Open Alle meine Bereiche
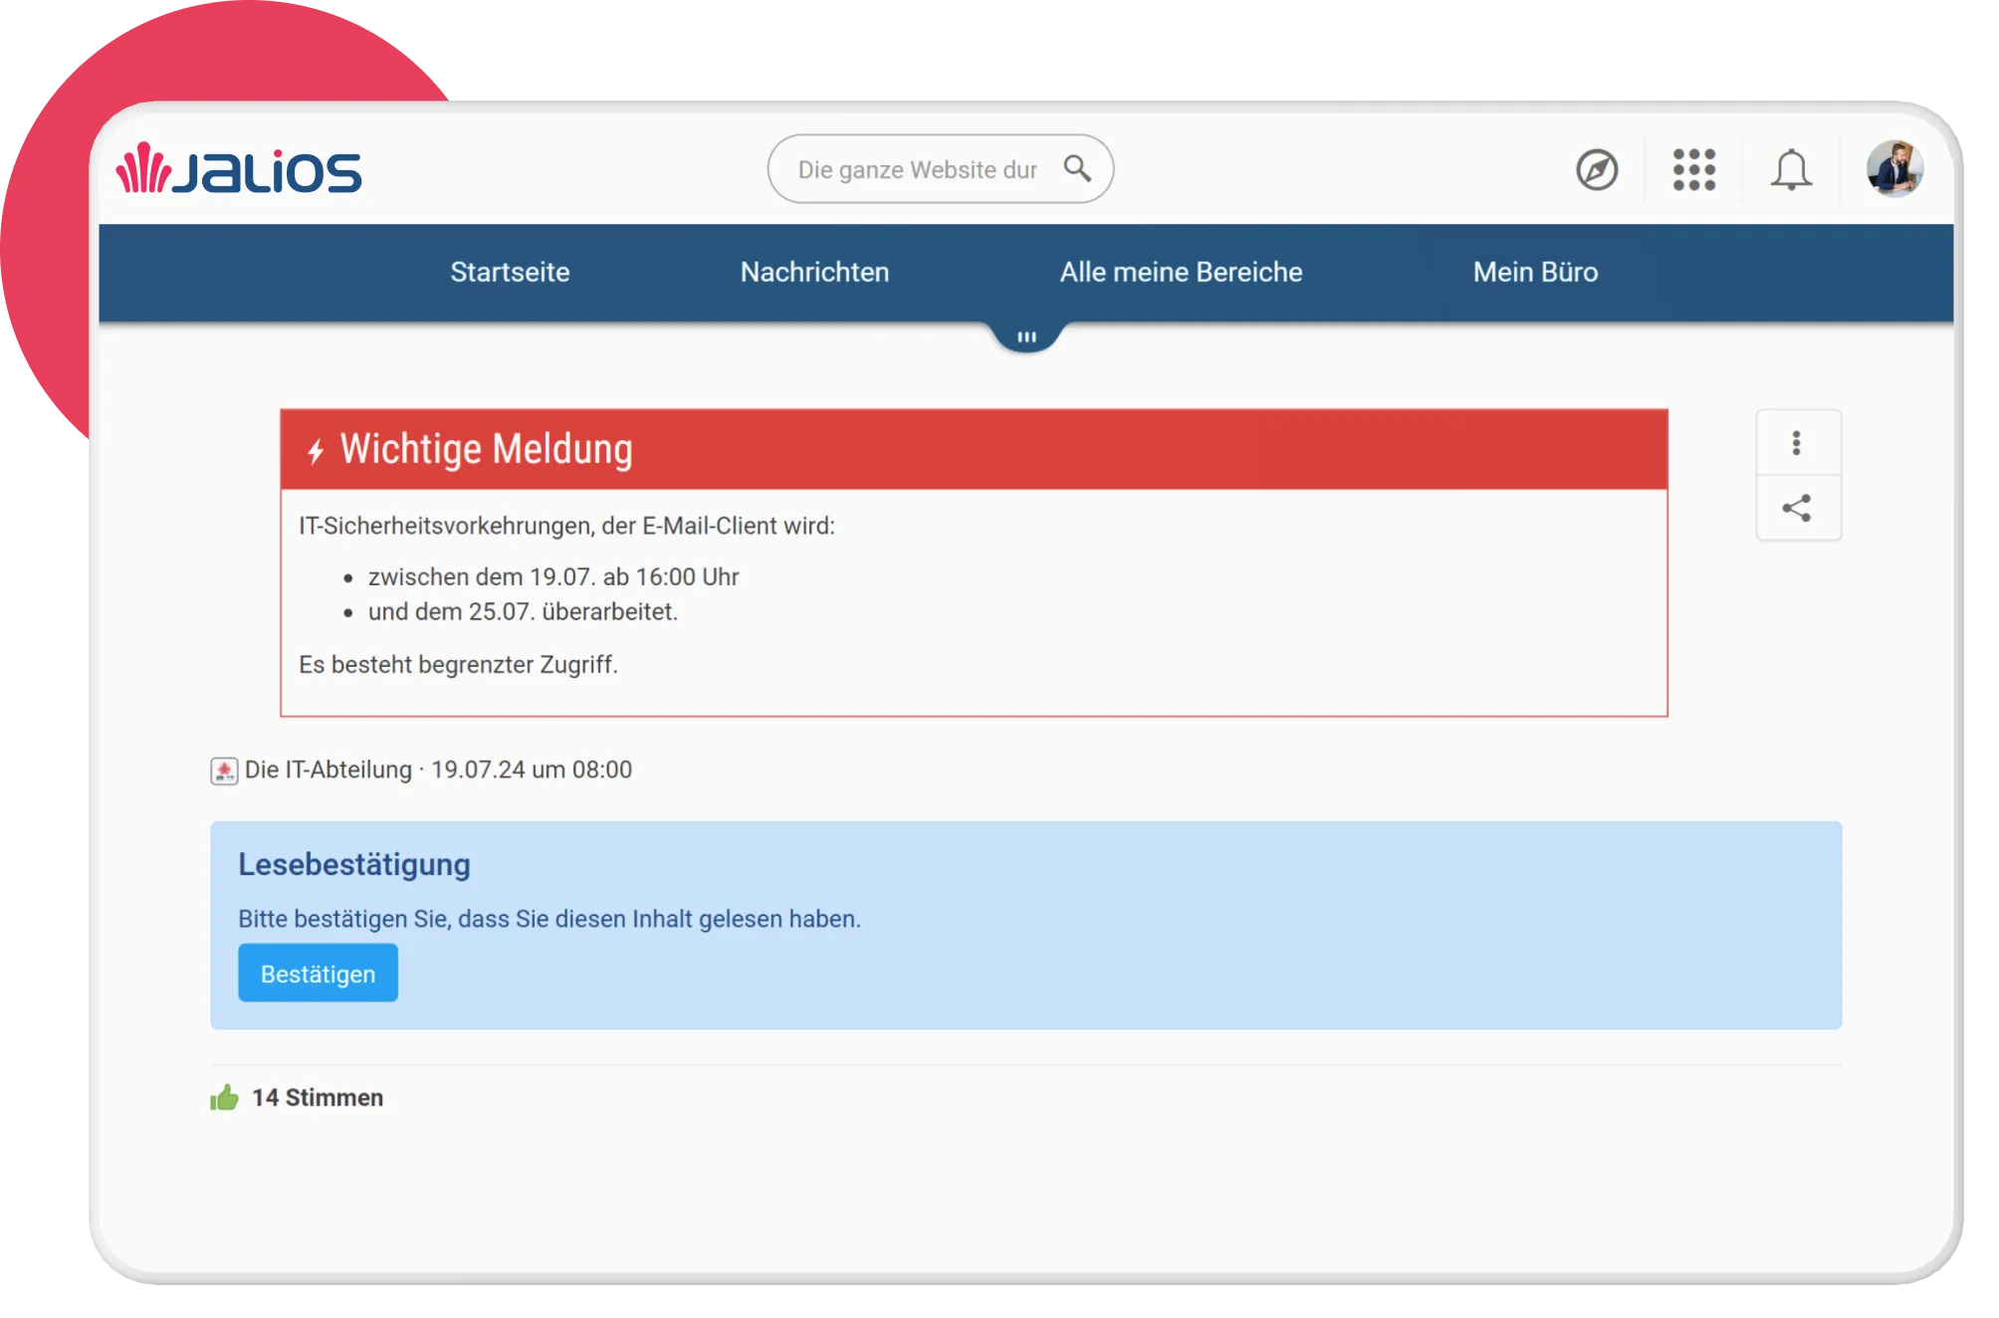Viewport: 1999px width, 1318px height. tap(1181, 272)
